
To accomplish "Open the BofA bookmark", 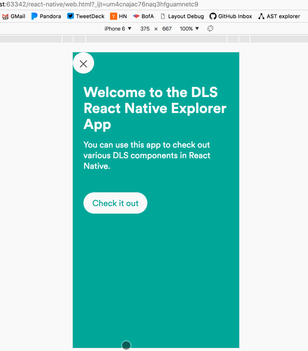I will coord(143,16).
